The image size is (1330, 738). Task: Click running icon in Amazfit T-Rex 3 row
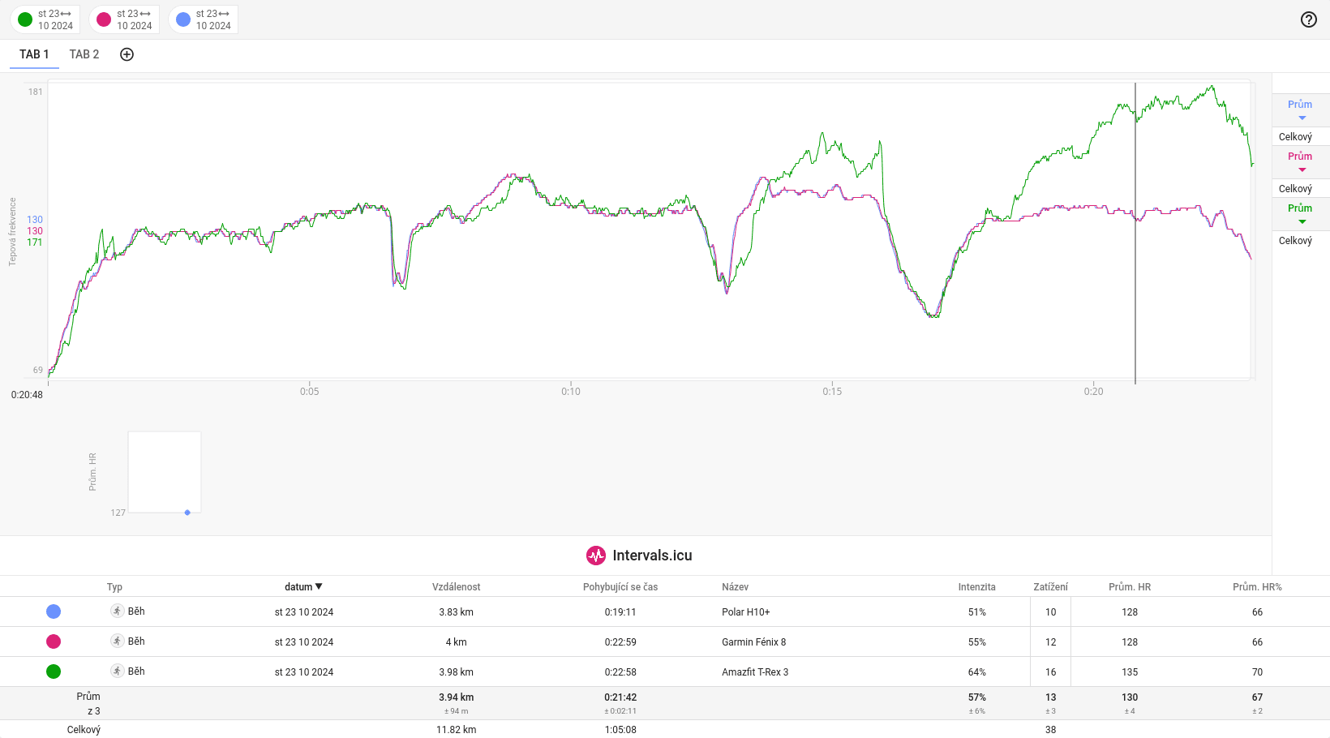(118, 671)
